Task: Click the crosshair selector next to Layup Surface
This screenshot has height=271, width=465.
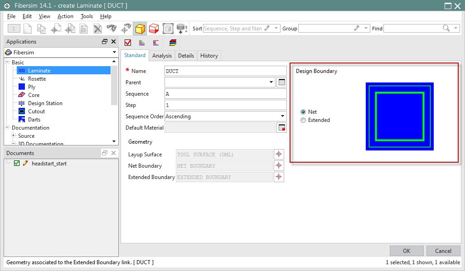Action: pos(280,154)
